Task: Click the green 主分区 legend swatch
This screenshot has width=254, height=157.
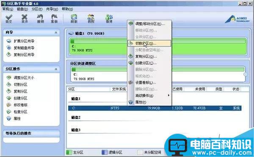Action: [69, 152]
